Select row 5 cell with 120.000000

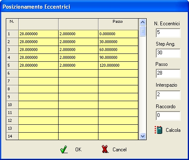click(118, 65)
